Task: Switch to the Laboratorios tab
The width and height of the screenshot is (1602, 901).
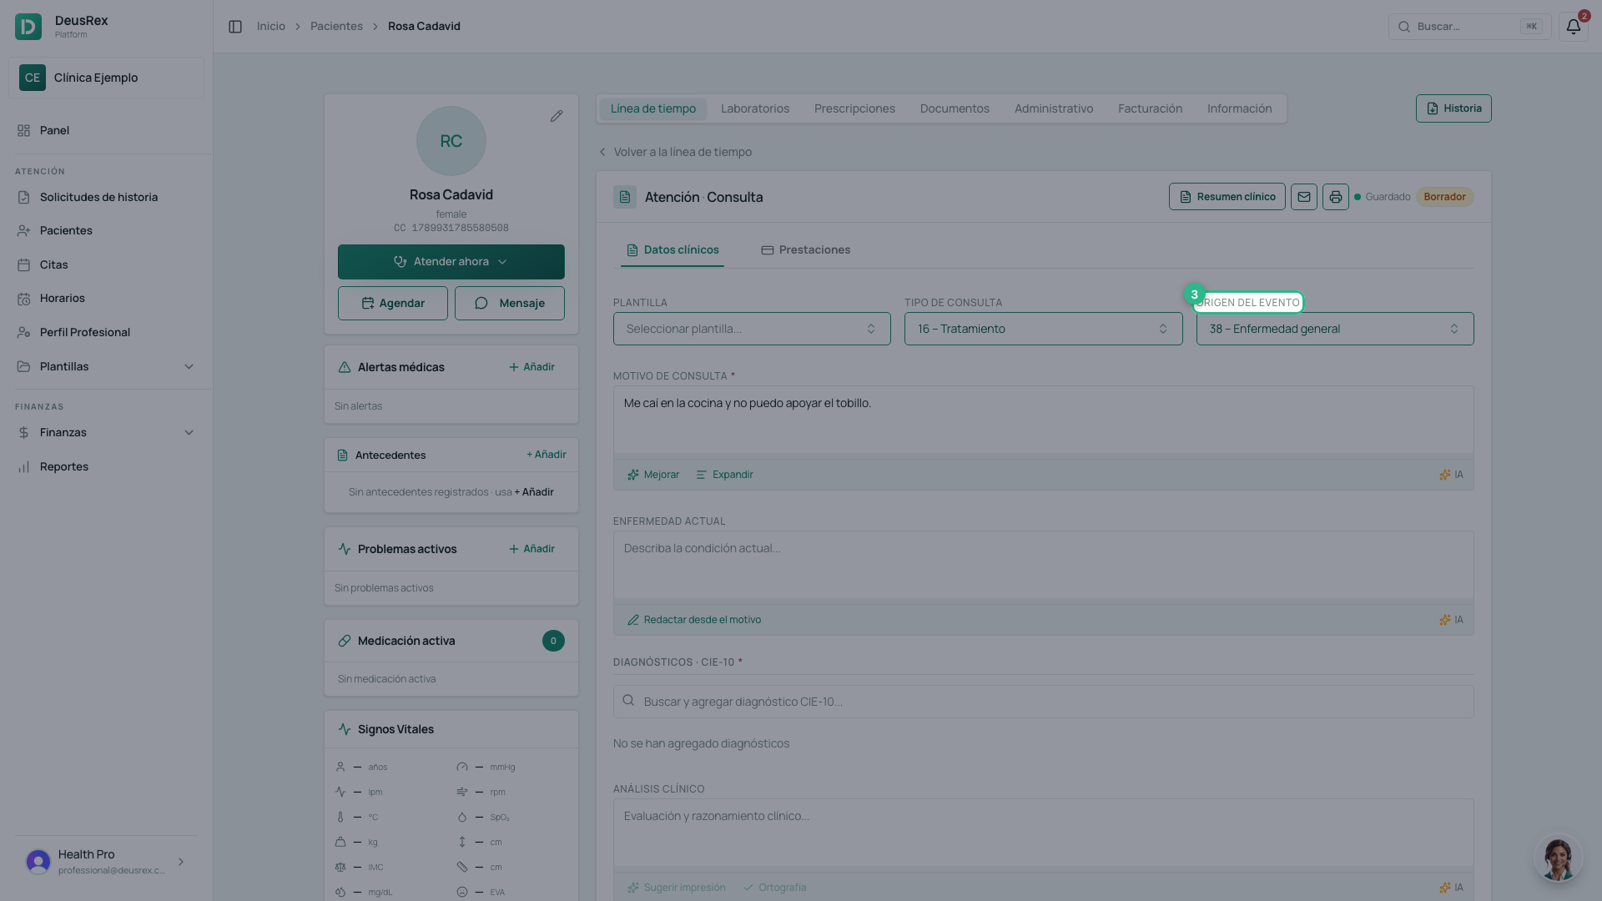Action: [x=755, y=108]
